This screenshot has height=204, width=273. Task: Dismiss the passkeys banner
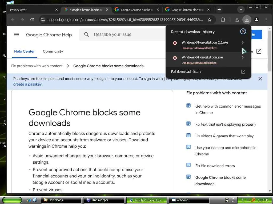pos(260,79)
